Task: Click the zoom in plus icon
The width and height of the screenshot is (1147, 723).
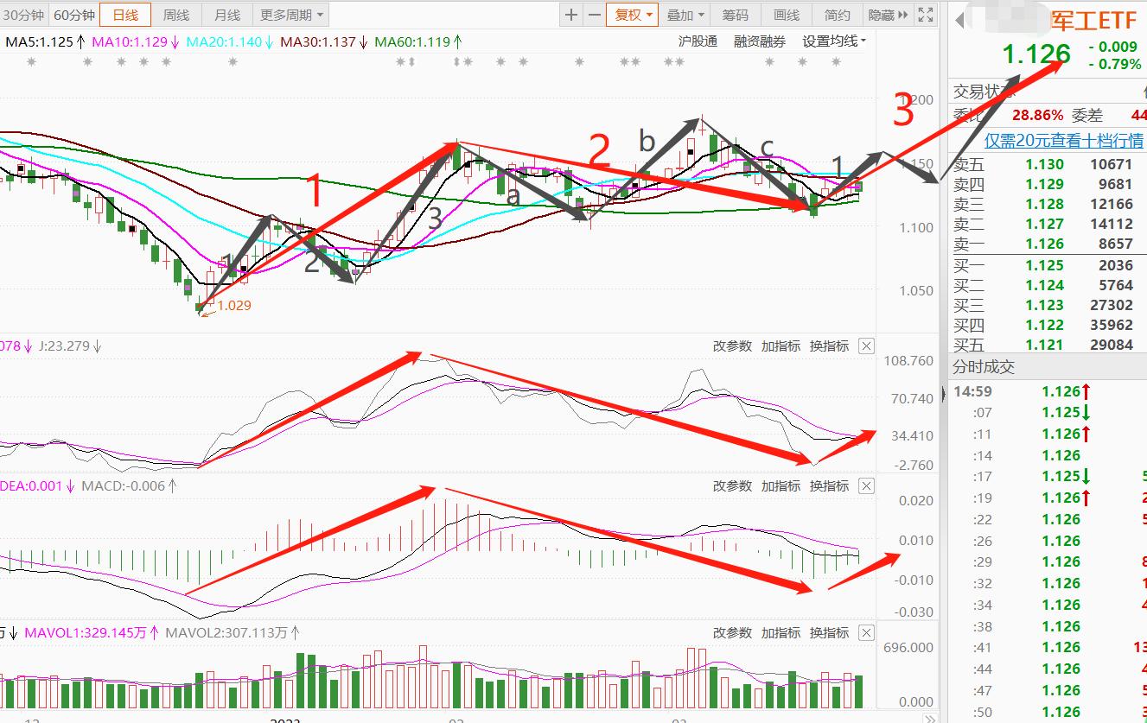Action: [571, 15]
